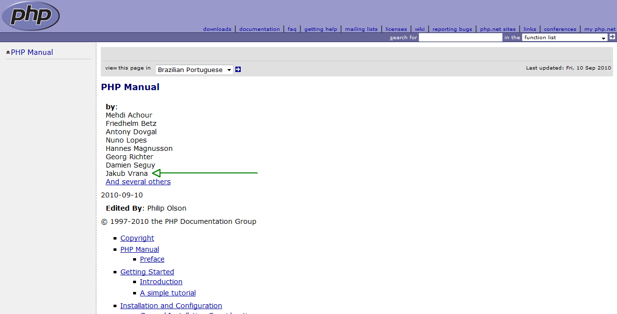Follow the And several others link
617x314 pixels.
[x=138, y=182]
